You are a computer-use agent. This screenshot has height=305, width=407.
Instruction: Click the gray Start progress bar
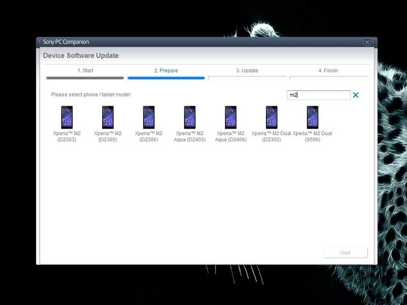85,78
